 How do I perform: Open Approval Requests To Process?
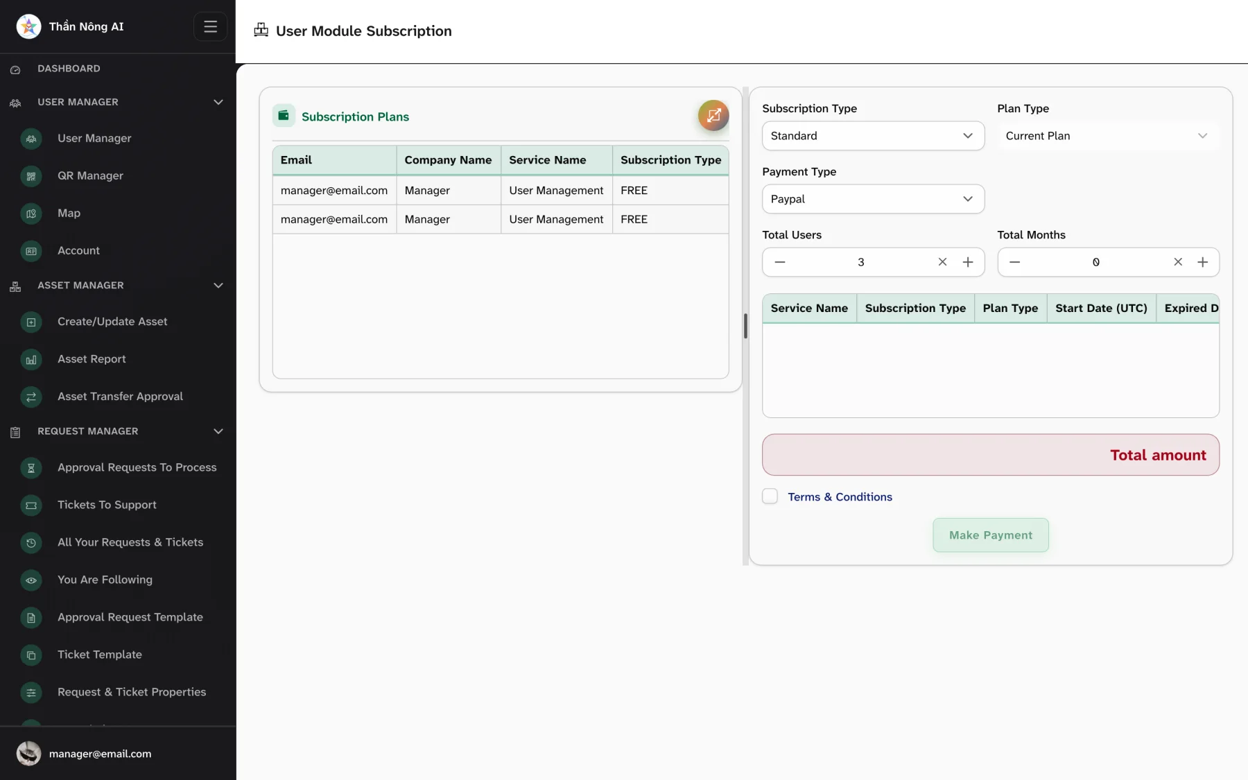137,468
